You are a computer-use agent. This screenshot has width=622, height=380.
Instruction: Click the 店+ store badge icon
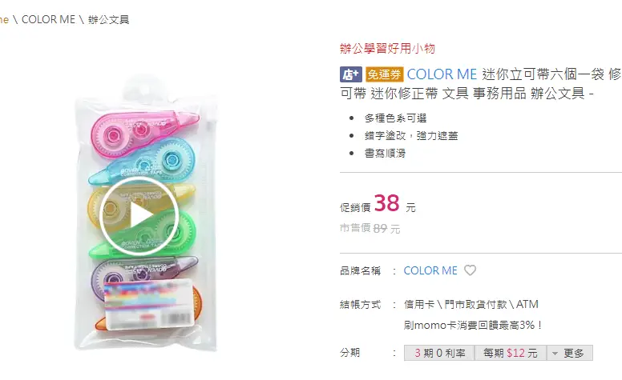click(351, 74)
